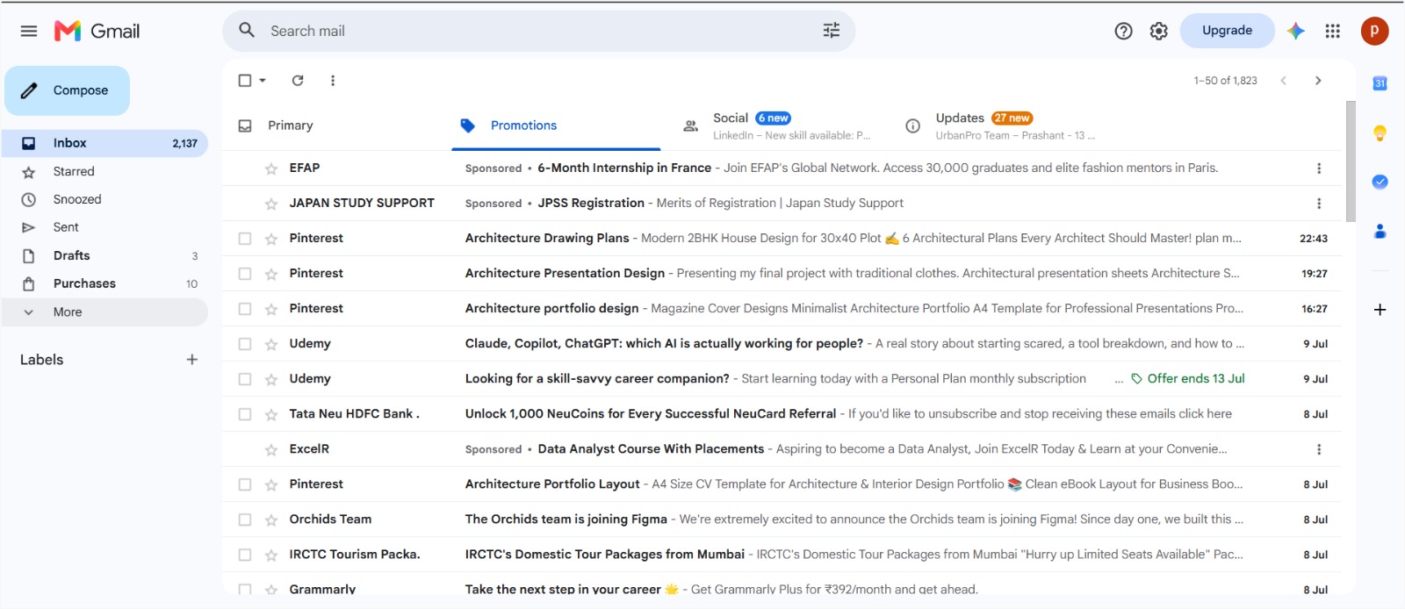Switch to the Primary tab
This screenshot has width=1405, height=609.
tap(336, 125)
